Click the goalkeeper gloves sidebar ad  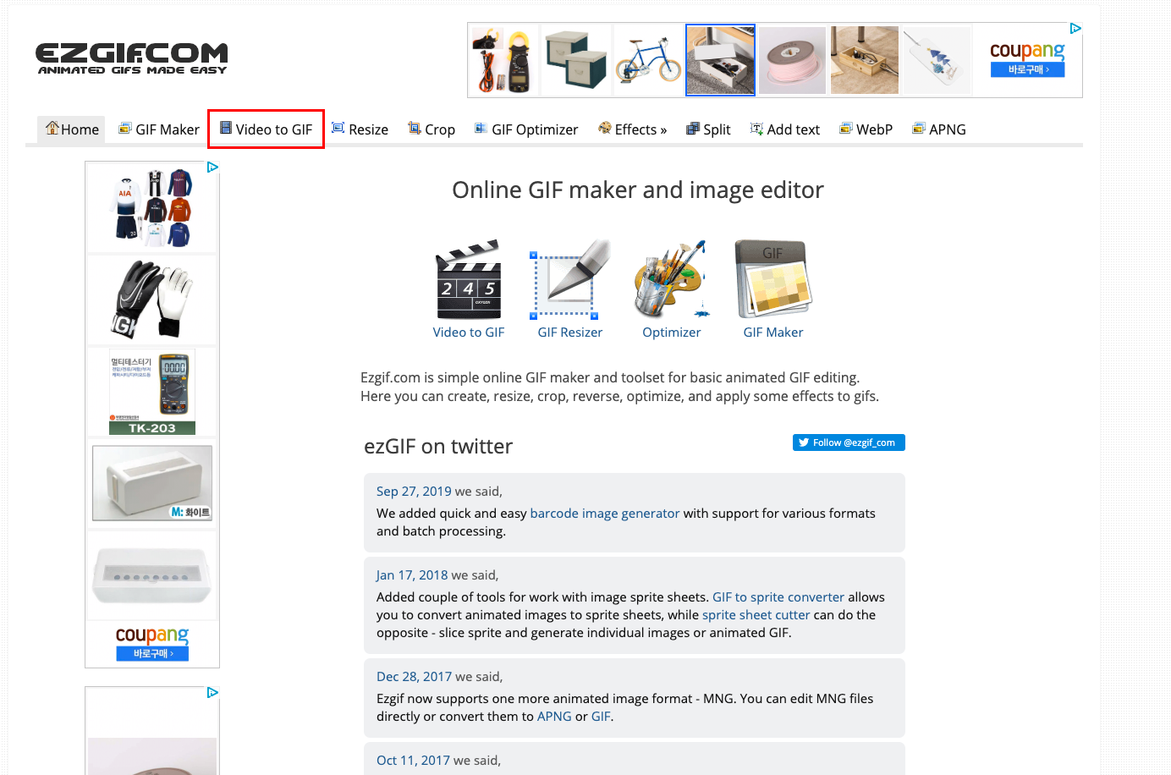(152, 300)
